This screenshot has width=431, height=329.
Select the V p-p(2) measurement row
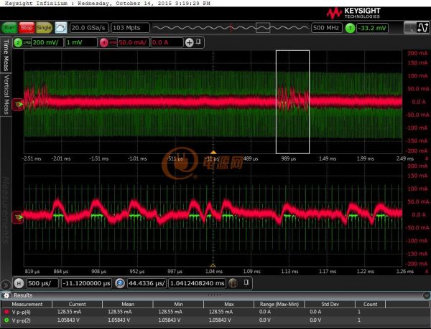(215, 320)
